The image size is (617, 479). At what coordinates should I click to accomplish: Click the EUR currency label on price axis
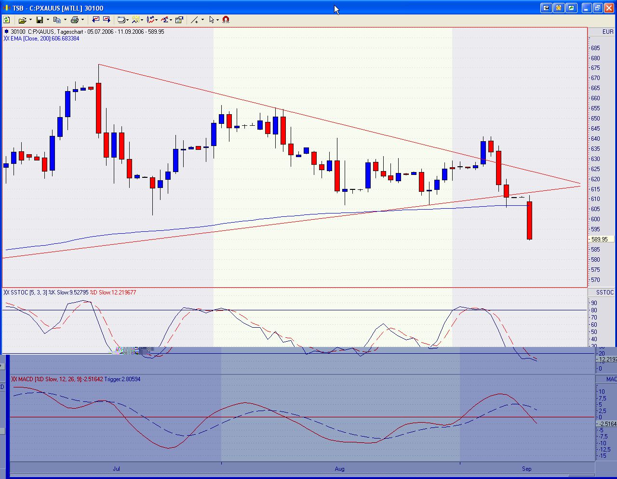[607, 32]
